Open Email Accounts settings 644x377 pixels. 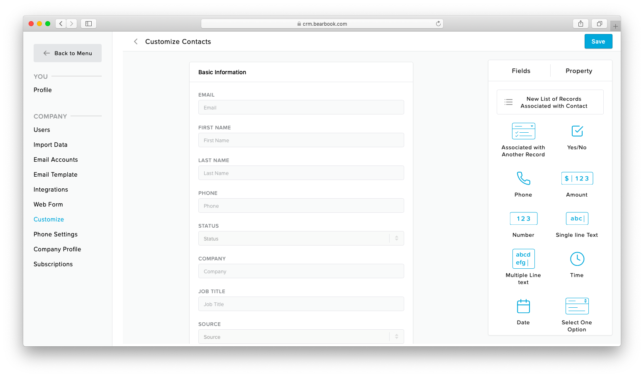pyautogui.click(x=56, y=160)
